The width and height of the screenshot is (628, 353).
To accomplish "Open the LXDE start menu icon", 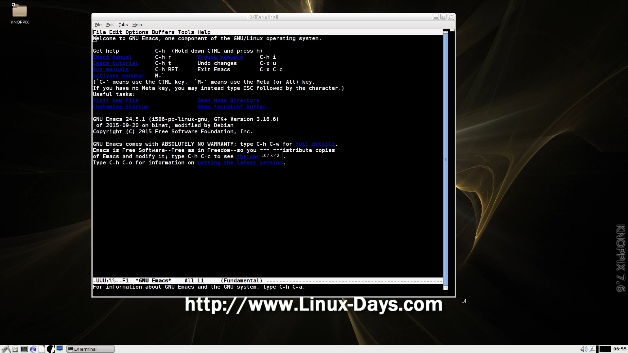I will pos(6,349).
